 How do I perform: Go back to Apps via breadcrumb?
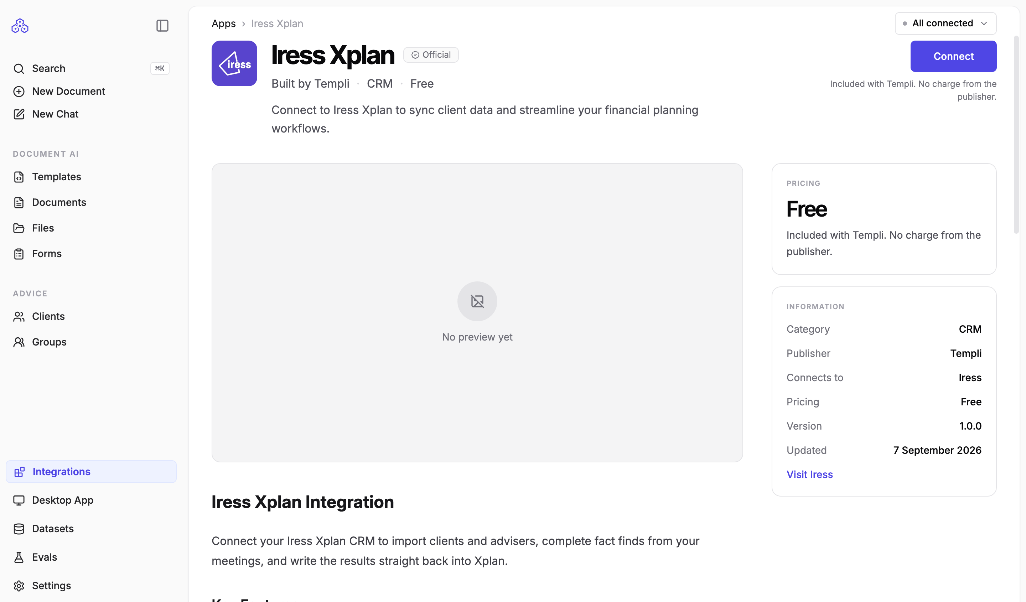point(223,23)
